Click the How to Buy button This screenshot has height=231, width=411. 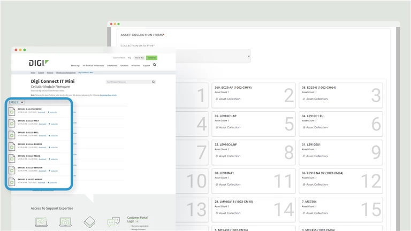[x=139, y=57]
